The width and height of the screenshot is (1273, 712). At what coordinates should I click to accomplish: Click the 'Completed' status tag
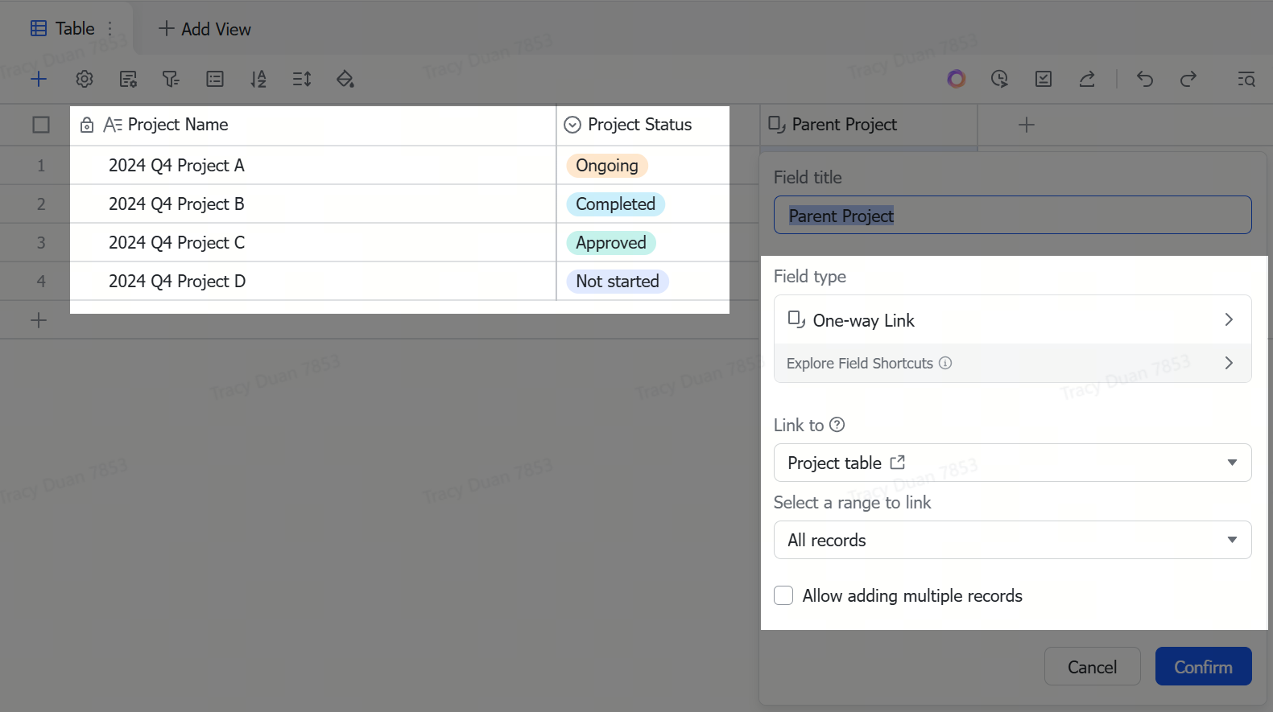point(615,204)
